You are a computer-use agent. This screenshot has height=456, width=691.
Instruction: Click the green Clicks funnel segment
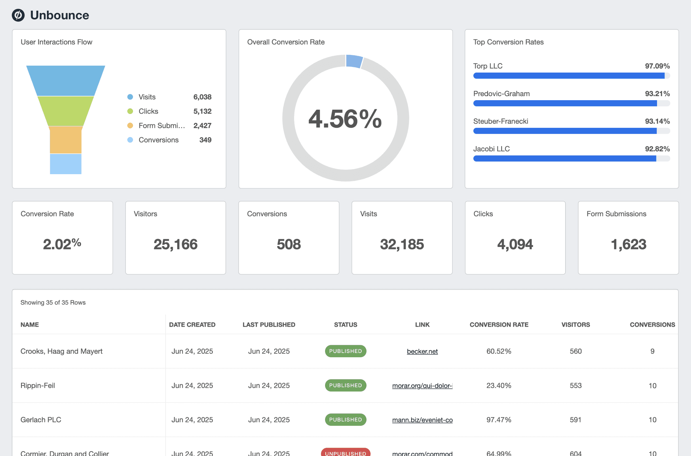[x=66, y=111]
